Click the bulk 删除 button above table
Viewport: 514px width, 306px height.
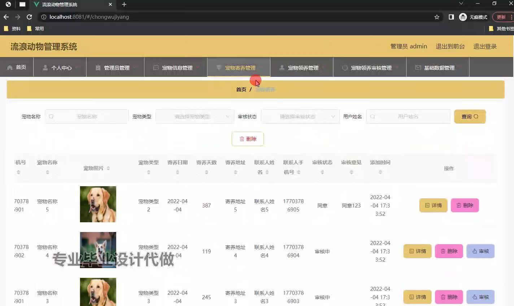pyautogui.click(x=248, y=139)
